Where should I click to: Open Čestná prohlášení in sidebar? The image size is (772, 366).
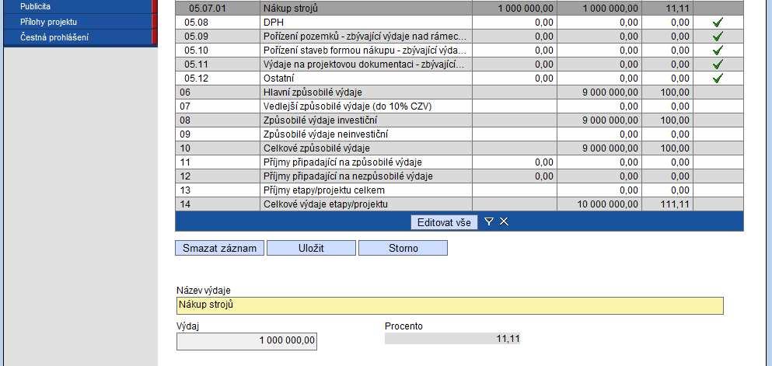(80, 37)
